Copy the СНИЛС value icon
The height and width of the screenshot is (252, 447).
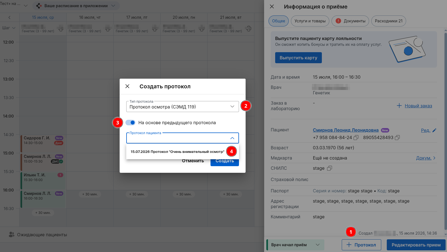(329, 168)
